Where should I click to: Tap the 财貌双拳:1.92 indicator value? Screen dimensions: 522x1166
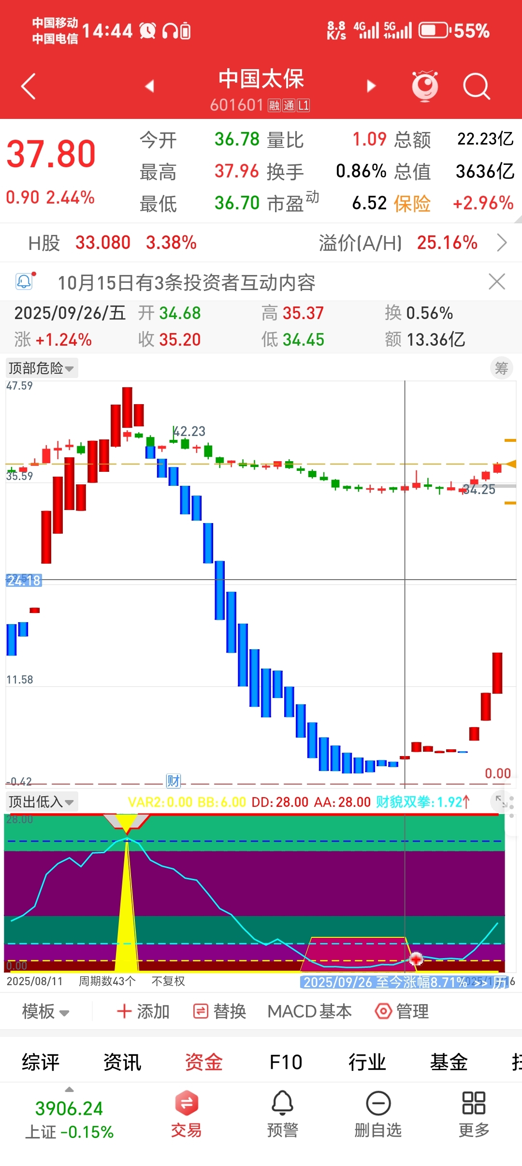[423, 802]
